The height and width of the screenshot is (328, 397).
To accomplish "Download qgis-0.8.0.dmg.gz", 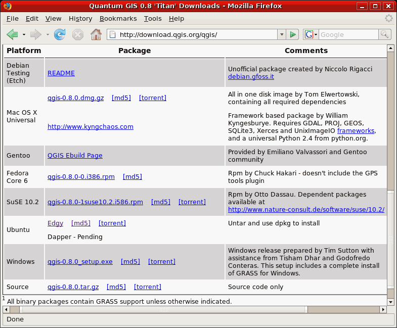I will [x=75, y=98].
